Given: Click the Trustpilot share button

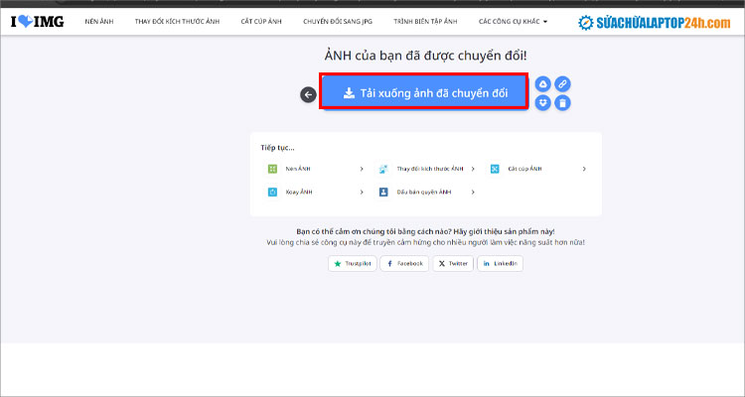Looking at the screenshot, I should point(352,264).
